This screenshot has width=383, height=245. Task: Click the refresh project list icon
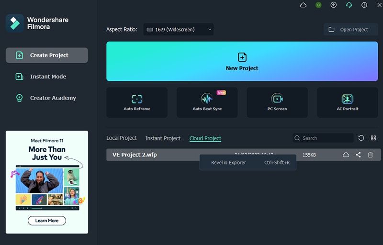[x=361, y=138]
